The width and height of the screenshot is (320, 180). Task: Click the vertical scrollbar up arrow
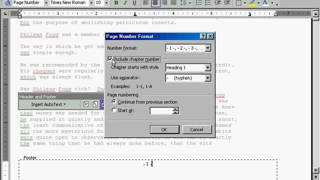(315, 14)
